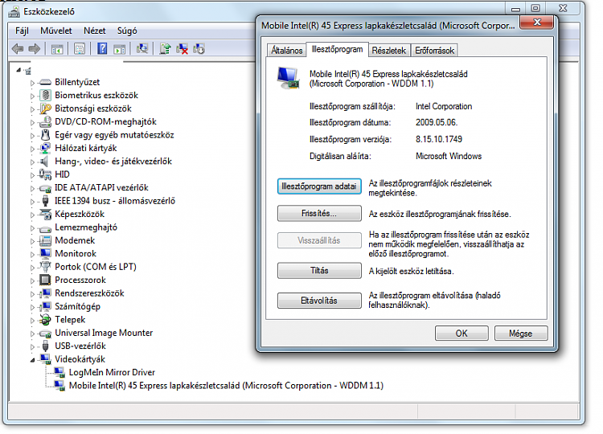Click the blue Help question mark icon
This screenshot has height=434, width=603.
pyautogui.click(x=102, y=49)
